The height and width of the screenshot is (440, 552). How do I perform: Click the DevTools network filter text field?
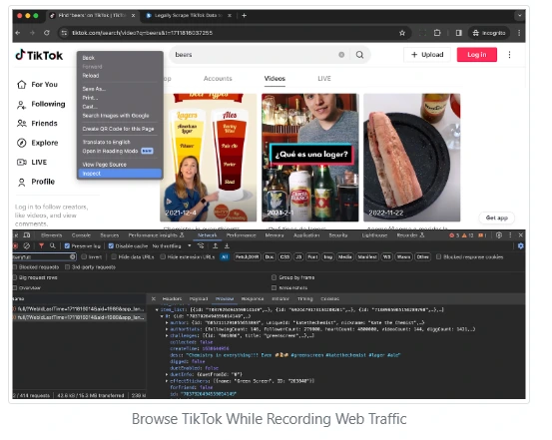pos(44,257)
